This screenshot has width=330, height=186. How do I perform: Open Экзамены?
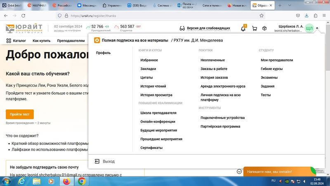(269, 77)
